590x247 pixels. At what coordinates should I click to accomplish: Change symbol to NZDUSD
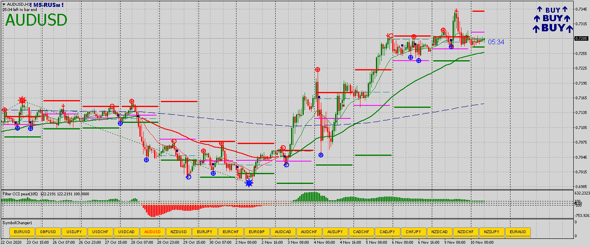point(179,232)
